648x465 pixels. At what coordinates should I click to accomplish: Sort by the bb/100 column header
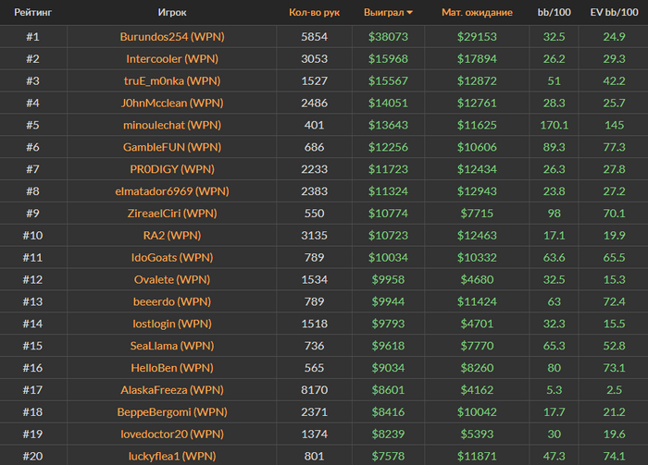click(555, 13)
